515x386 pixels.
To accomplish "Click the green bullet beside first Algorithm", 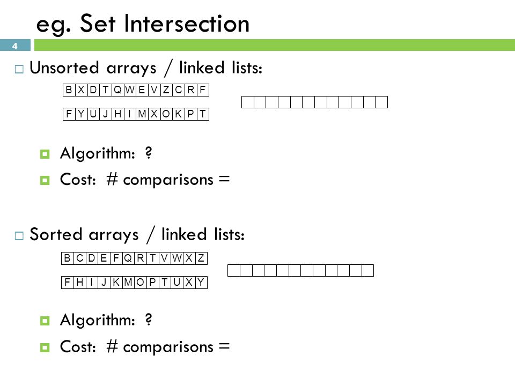I will point(45,154).
